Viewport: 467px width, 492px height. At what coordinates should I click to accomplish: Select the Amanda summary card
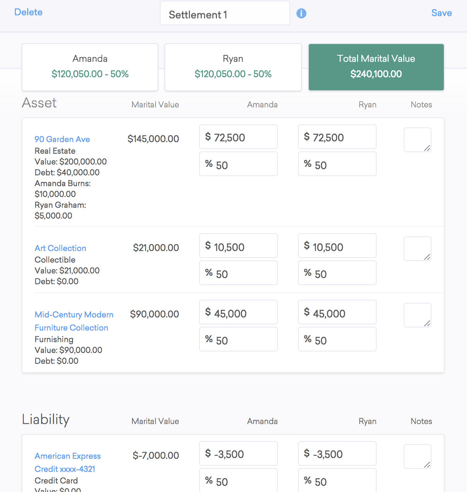90,67
